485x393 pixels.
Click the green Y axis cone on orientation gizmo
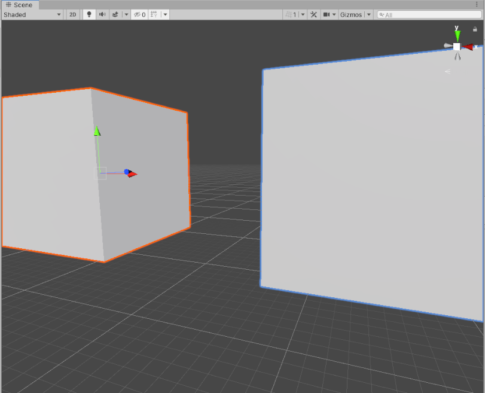click(x=457, y=35)
